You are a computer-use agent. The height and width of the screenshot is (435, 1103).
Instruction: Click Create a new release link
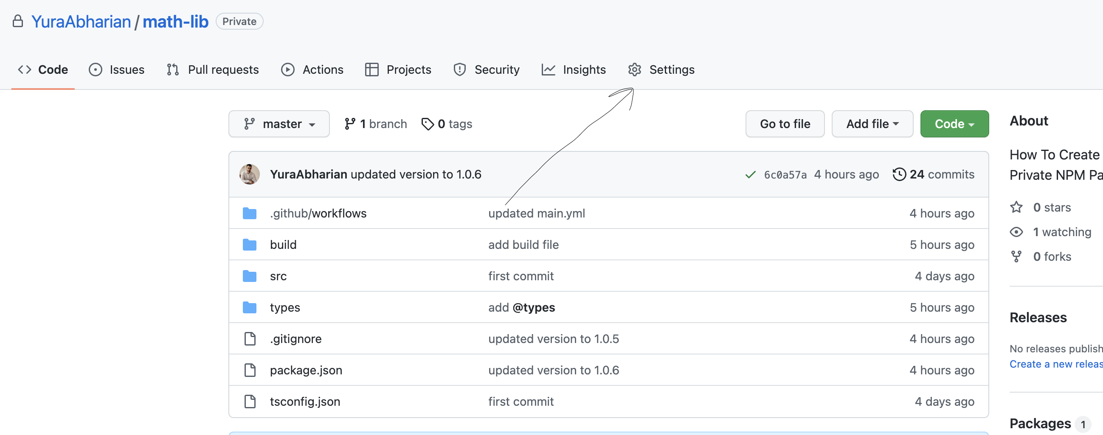coord(1055,364)
